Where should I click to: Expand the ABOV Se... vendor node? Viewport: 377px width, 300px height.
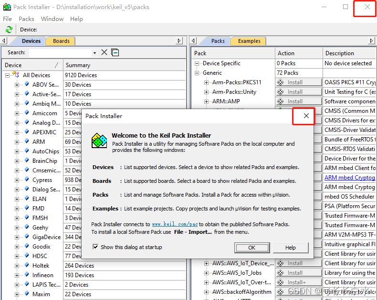(x=17, y=85)
